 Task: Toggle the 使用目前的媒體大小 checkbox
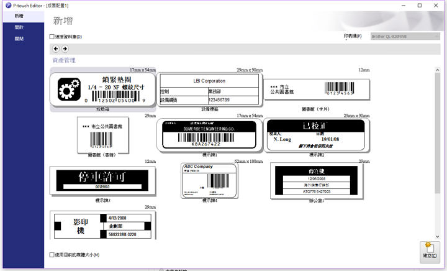pyautogui.click(x=52, y=255)
